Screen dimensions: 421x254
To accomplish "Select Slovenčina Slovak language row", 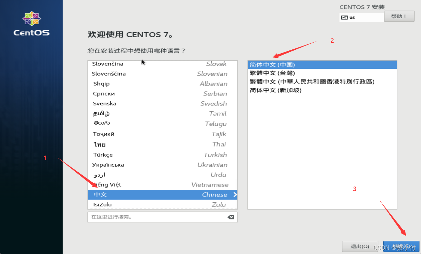I will coord(163,64).
